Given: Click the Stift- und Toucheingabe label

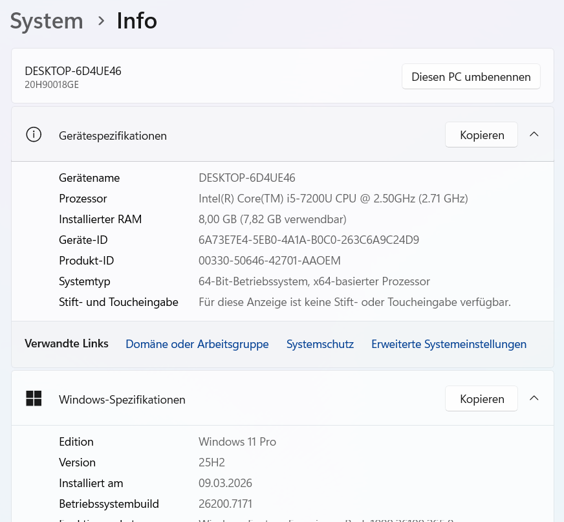Looking at the screenshot, I should pos(118,302).
